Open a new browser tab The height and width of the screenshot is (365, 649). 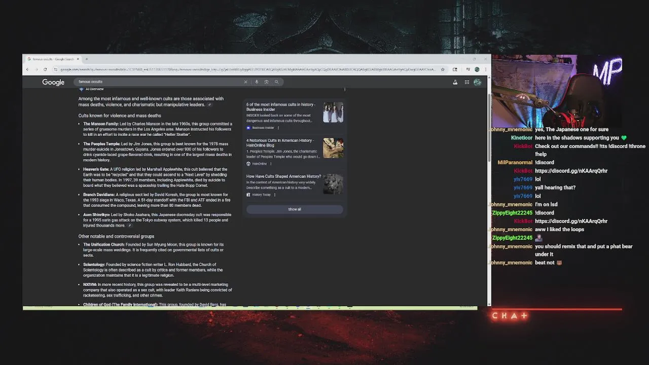(x=87, y=59)
